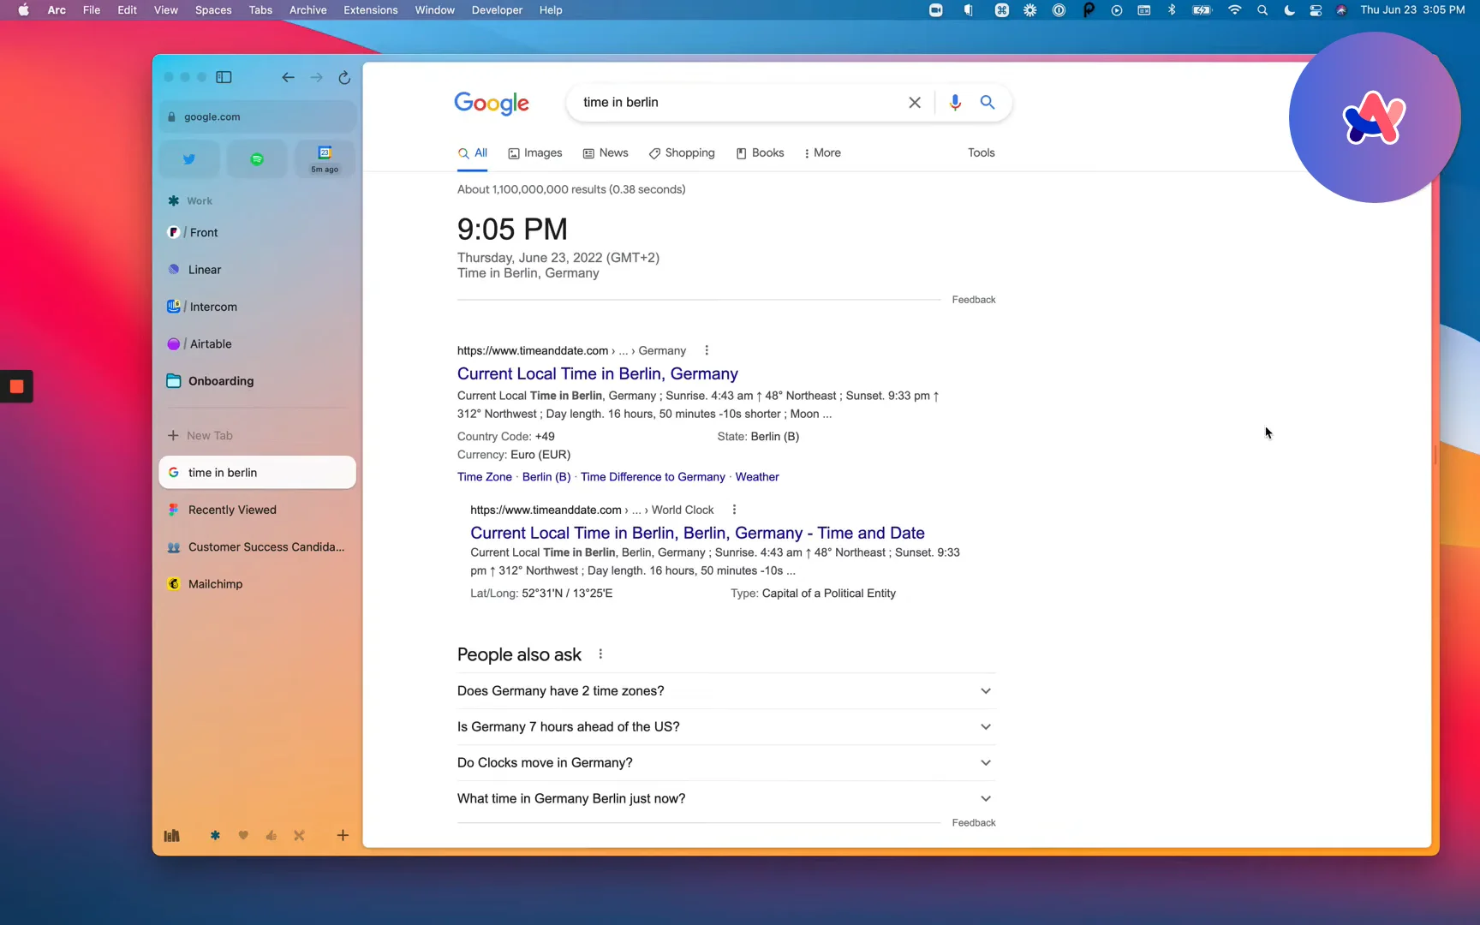Viewport: 1480px width, 925px height.
Task: Click the 'time in berlin' search field
Action: [737, 103]
